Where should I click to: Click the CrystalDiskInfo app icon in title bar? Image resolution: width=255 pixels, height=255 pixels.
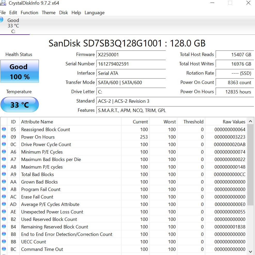3,3
